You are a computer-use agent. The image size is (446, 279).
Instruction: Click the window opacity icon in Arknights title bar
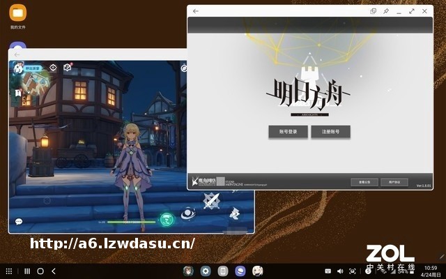coord(374,11)
